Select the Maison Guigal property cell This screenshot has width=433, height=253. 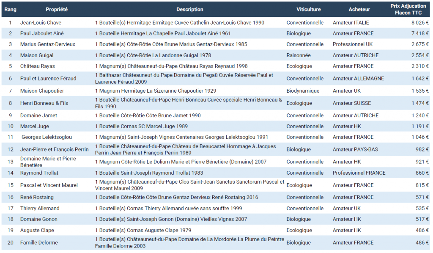(37, 55)
